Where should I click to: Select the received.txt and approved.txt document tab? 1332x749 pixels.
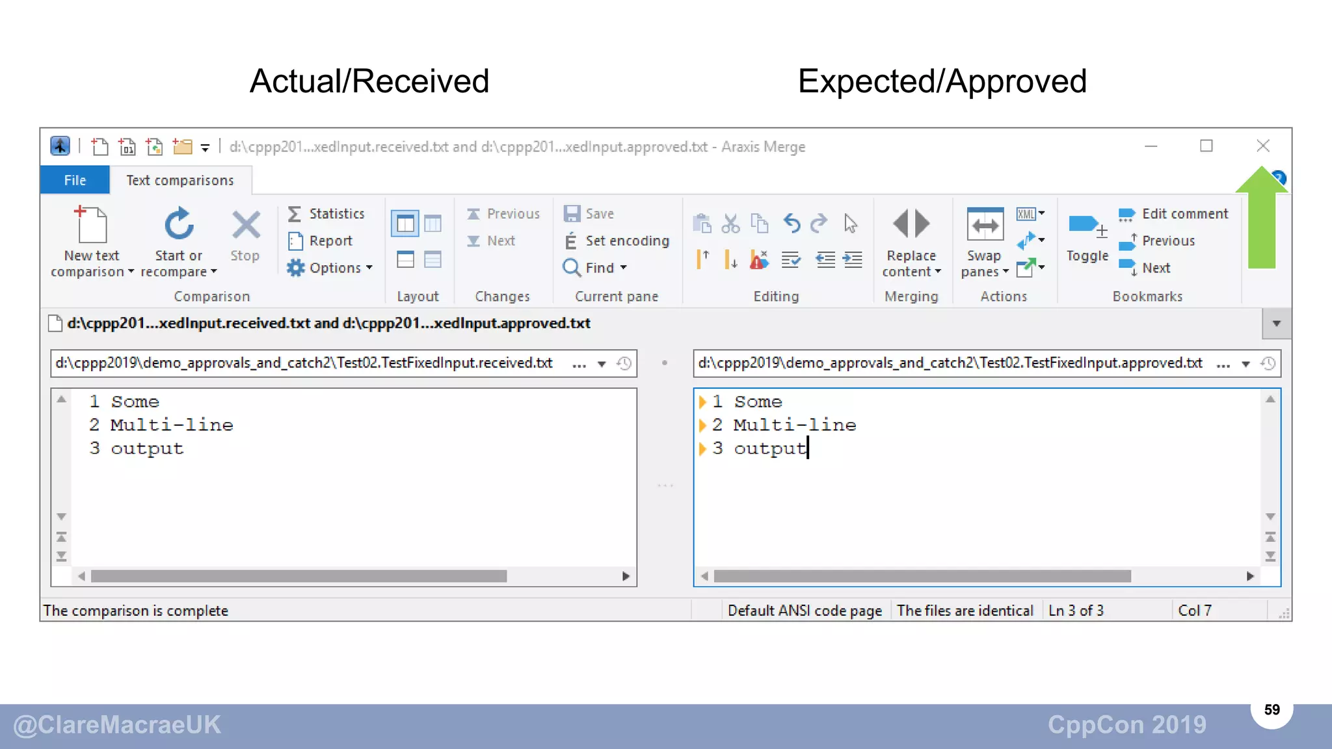click(320, 323)
